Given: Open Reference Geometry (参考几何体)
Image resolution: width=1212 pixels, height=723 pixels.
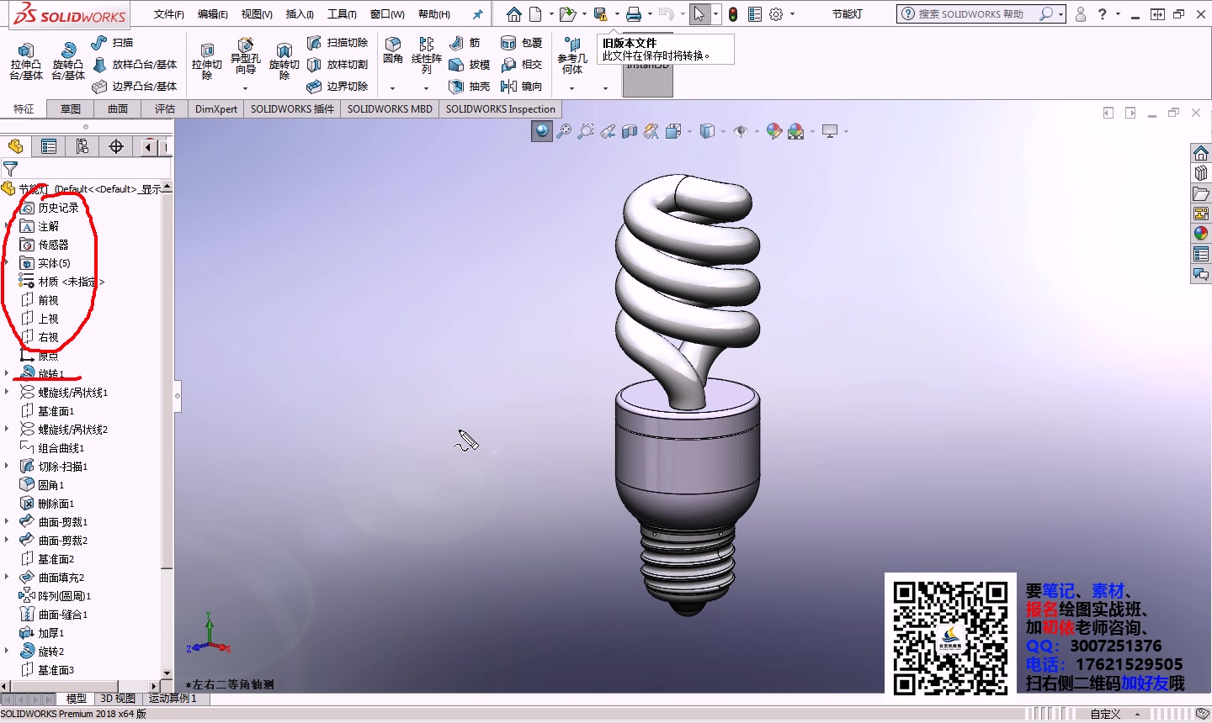Looking at the screenshot, I should tap(572, 55).
